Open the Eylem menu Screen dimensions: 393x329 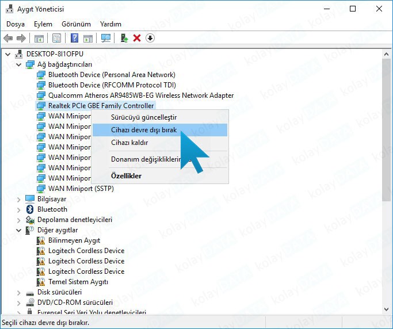click(43, 24)
